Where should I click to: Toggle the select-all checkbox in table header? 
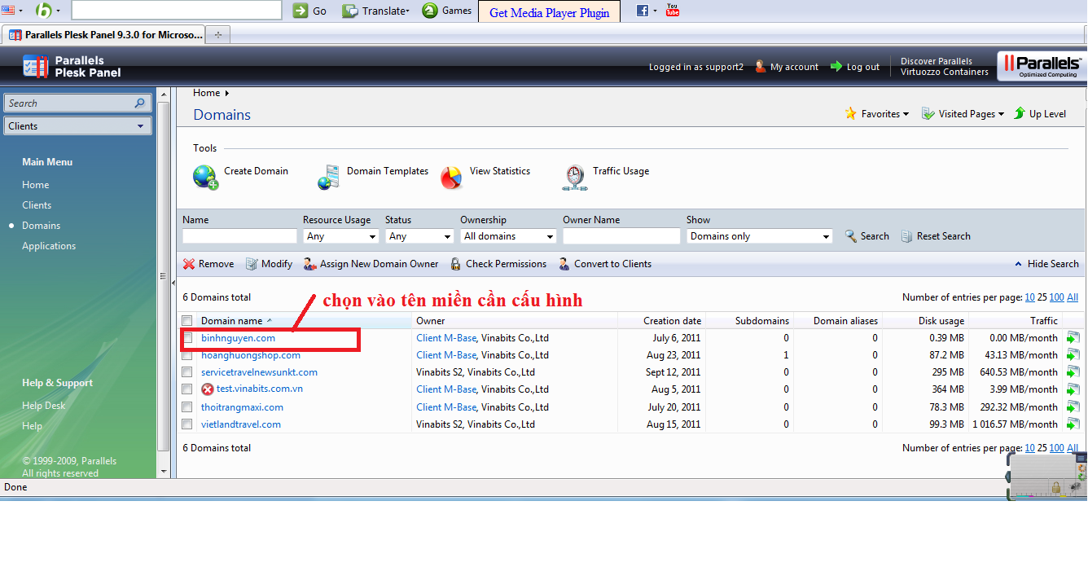[187, 321]
